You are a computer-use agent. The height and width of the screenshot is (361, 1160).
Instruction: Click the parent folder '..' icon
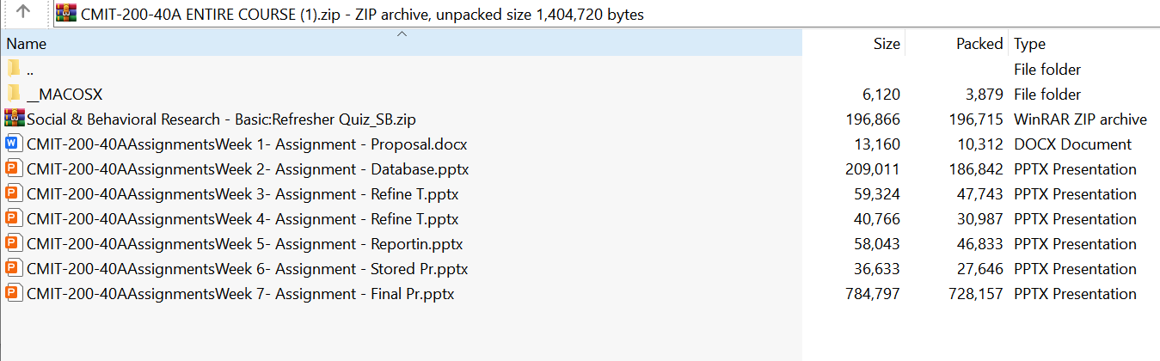pos(14,69)
